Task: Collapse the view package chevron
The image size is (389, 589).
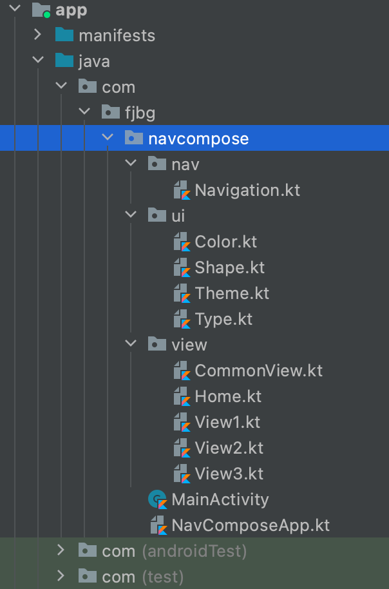Action: 131,344
